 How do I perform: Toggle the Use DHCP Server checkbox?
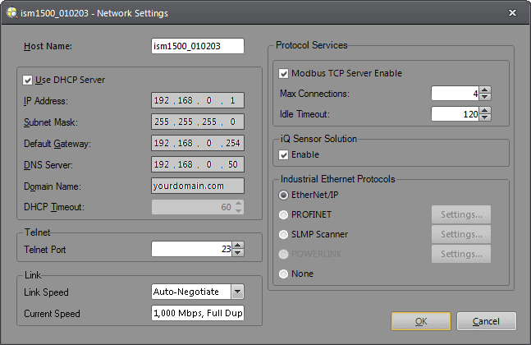pyautogui.click(x=29, y=80)
